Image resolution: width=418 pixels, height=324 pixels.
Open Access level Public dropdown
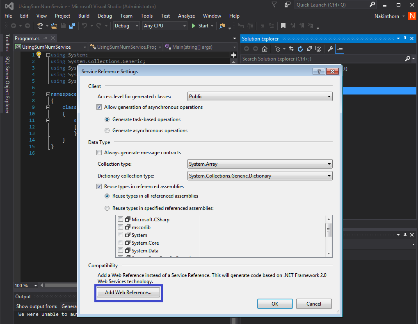click(x=260, y=97)
